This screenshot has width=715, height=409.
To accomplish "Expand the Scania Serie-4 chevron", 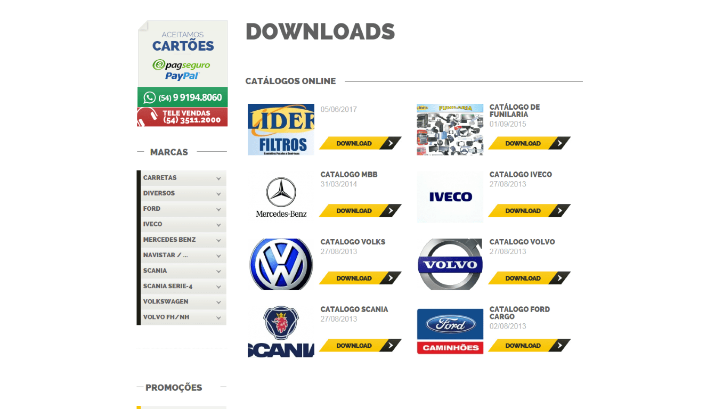I will 218,287.
